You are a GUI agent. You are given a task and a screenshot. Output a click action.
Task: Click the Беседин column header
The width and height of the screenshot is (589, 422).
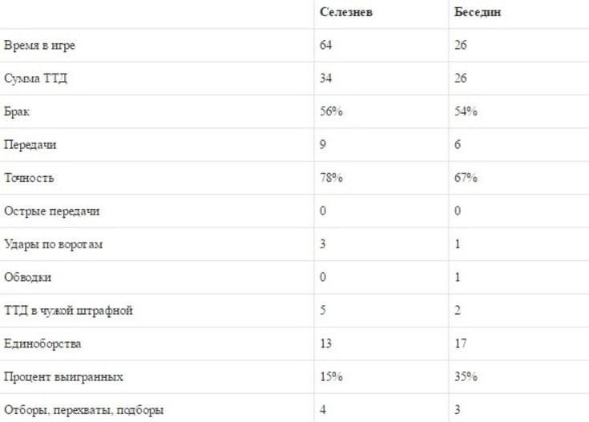[x=478, y=13]
